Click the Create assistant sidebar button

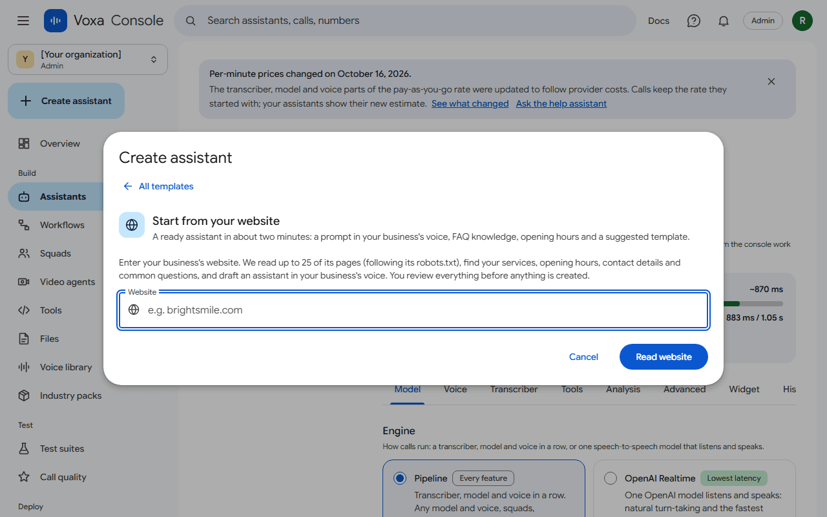point(66,101)
